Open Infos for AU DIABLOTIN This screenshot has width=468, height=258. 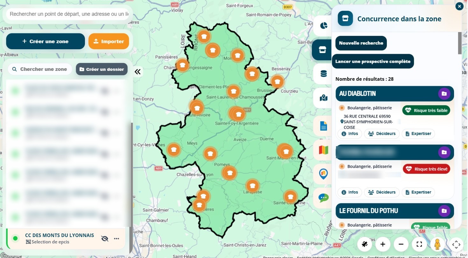point(350,134)
